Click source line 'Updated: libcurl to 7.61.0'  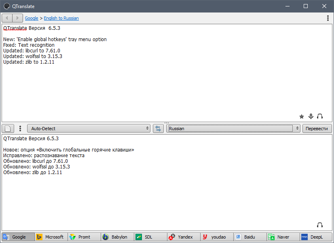tap(32, 51)
